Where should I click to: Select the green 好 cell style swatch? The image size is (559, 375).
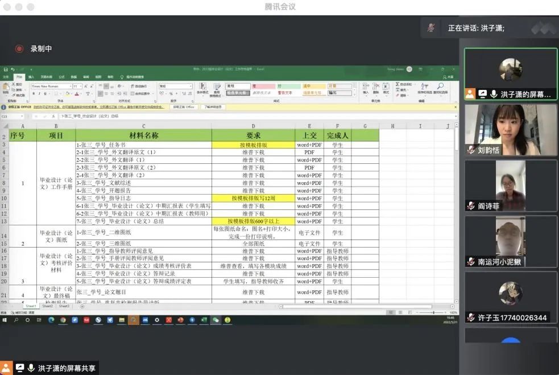[x=289, y=86]
